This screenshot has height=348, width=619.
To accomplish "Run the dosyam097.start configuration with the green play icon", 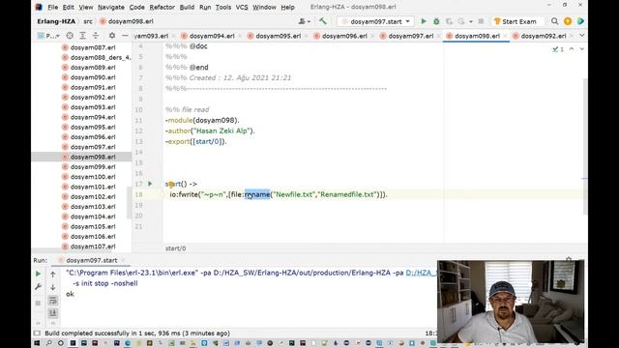I will tap(424, 21).
